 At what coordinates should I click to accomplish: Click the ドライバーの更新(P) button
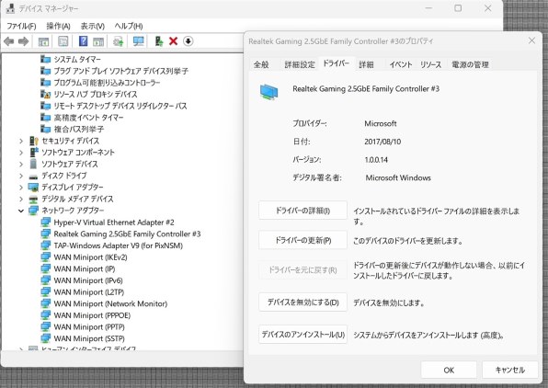[303, 241]
